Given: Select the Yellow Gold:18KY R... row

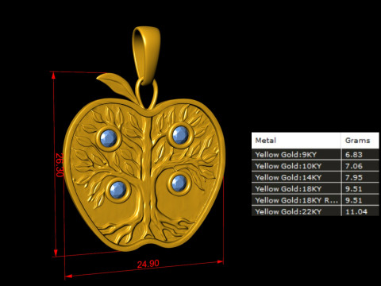Looking at the screenshot, I should [x=315, y=200].
